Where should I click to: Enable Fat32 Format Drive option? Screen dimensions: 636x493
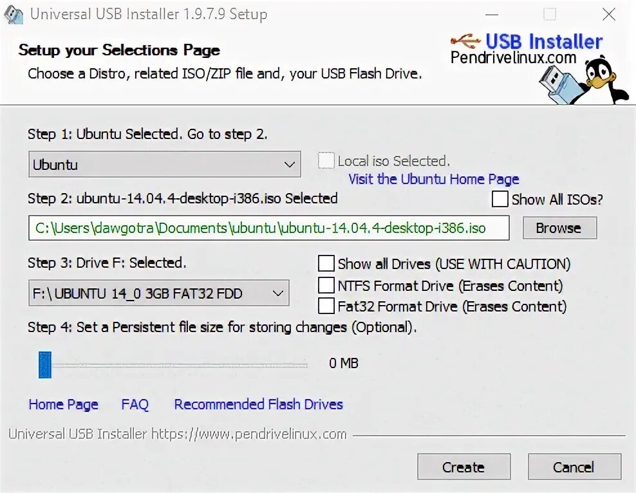[326, 306]
